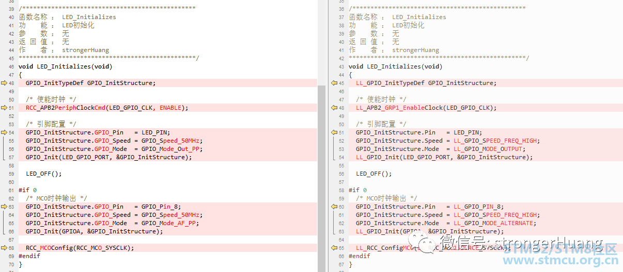Click copy-to-left arrow at right line 60
623x272 pixels.
coord(334,207)
